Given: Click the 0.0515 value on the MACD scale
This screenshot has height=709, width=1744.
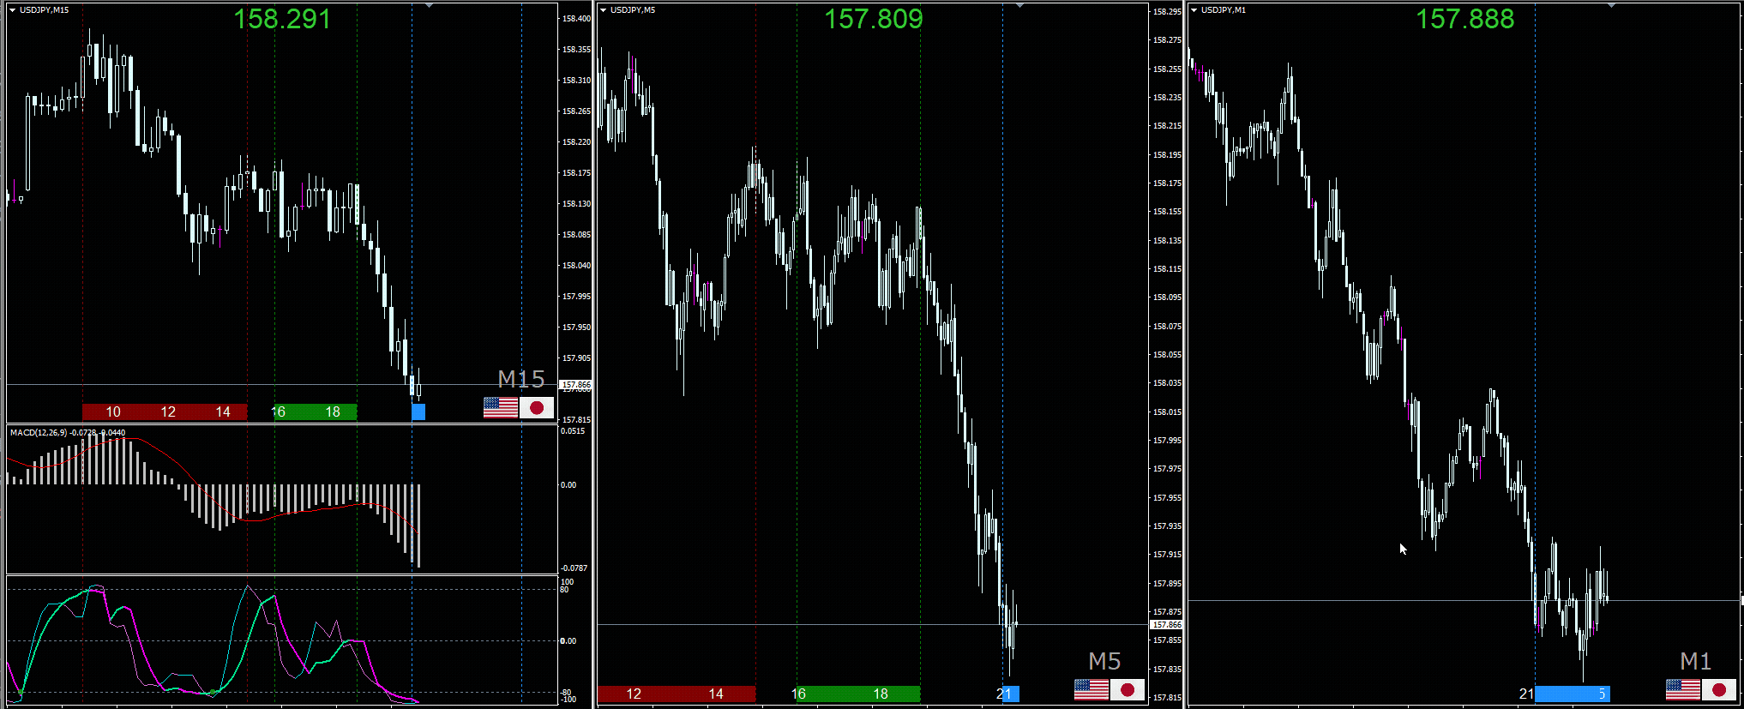Looking at the screenshot, I should [x=574, y=431].
